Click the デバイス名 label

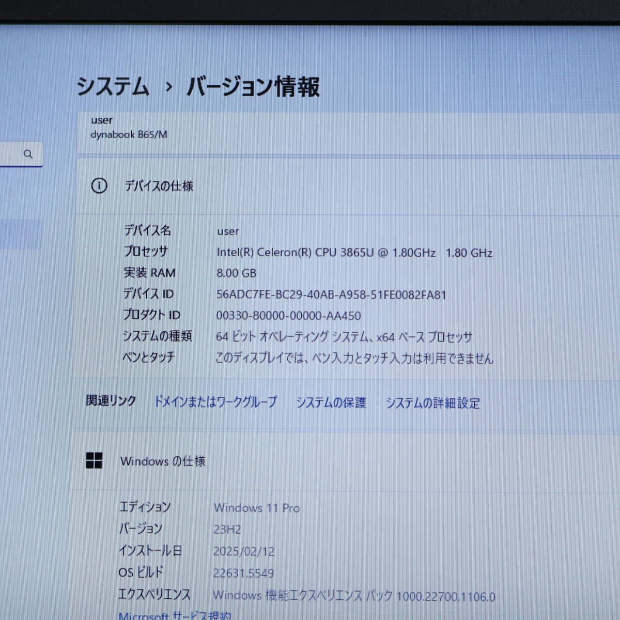147,230
